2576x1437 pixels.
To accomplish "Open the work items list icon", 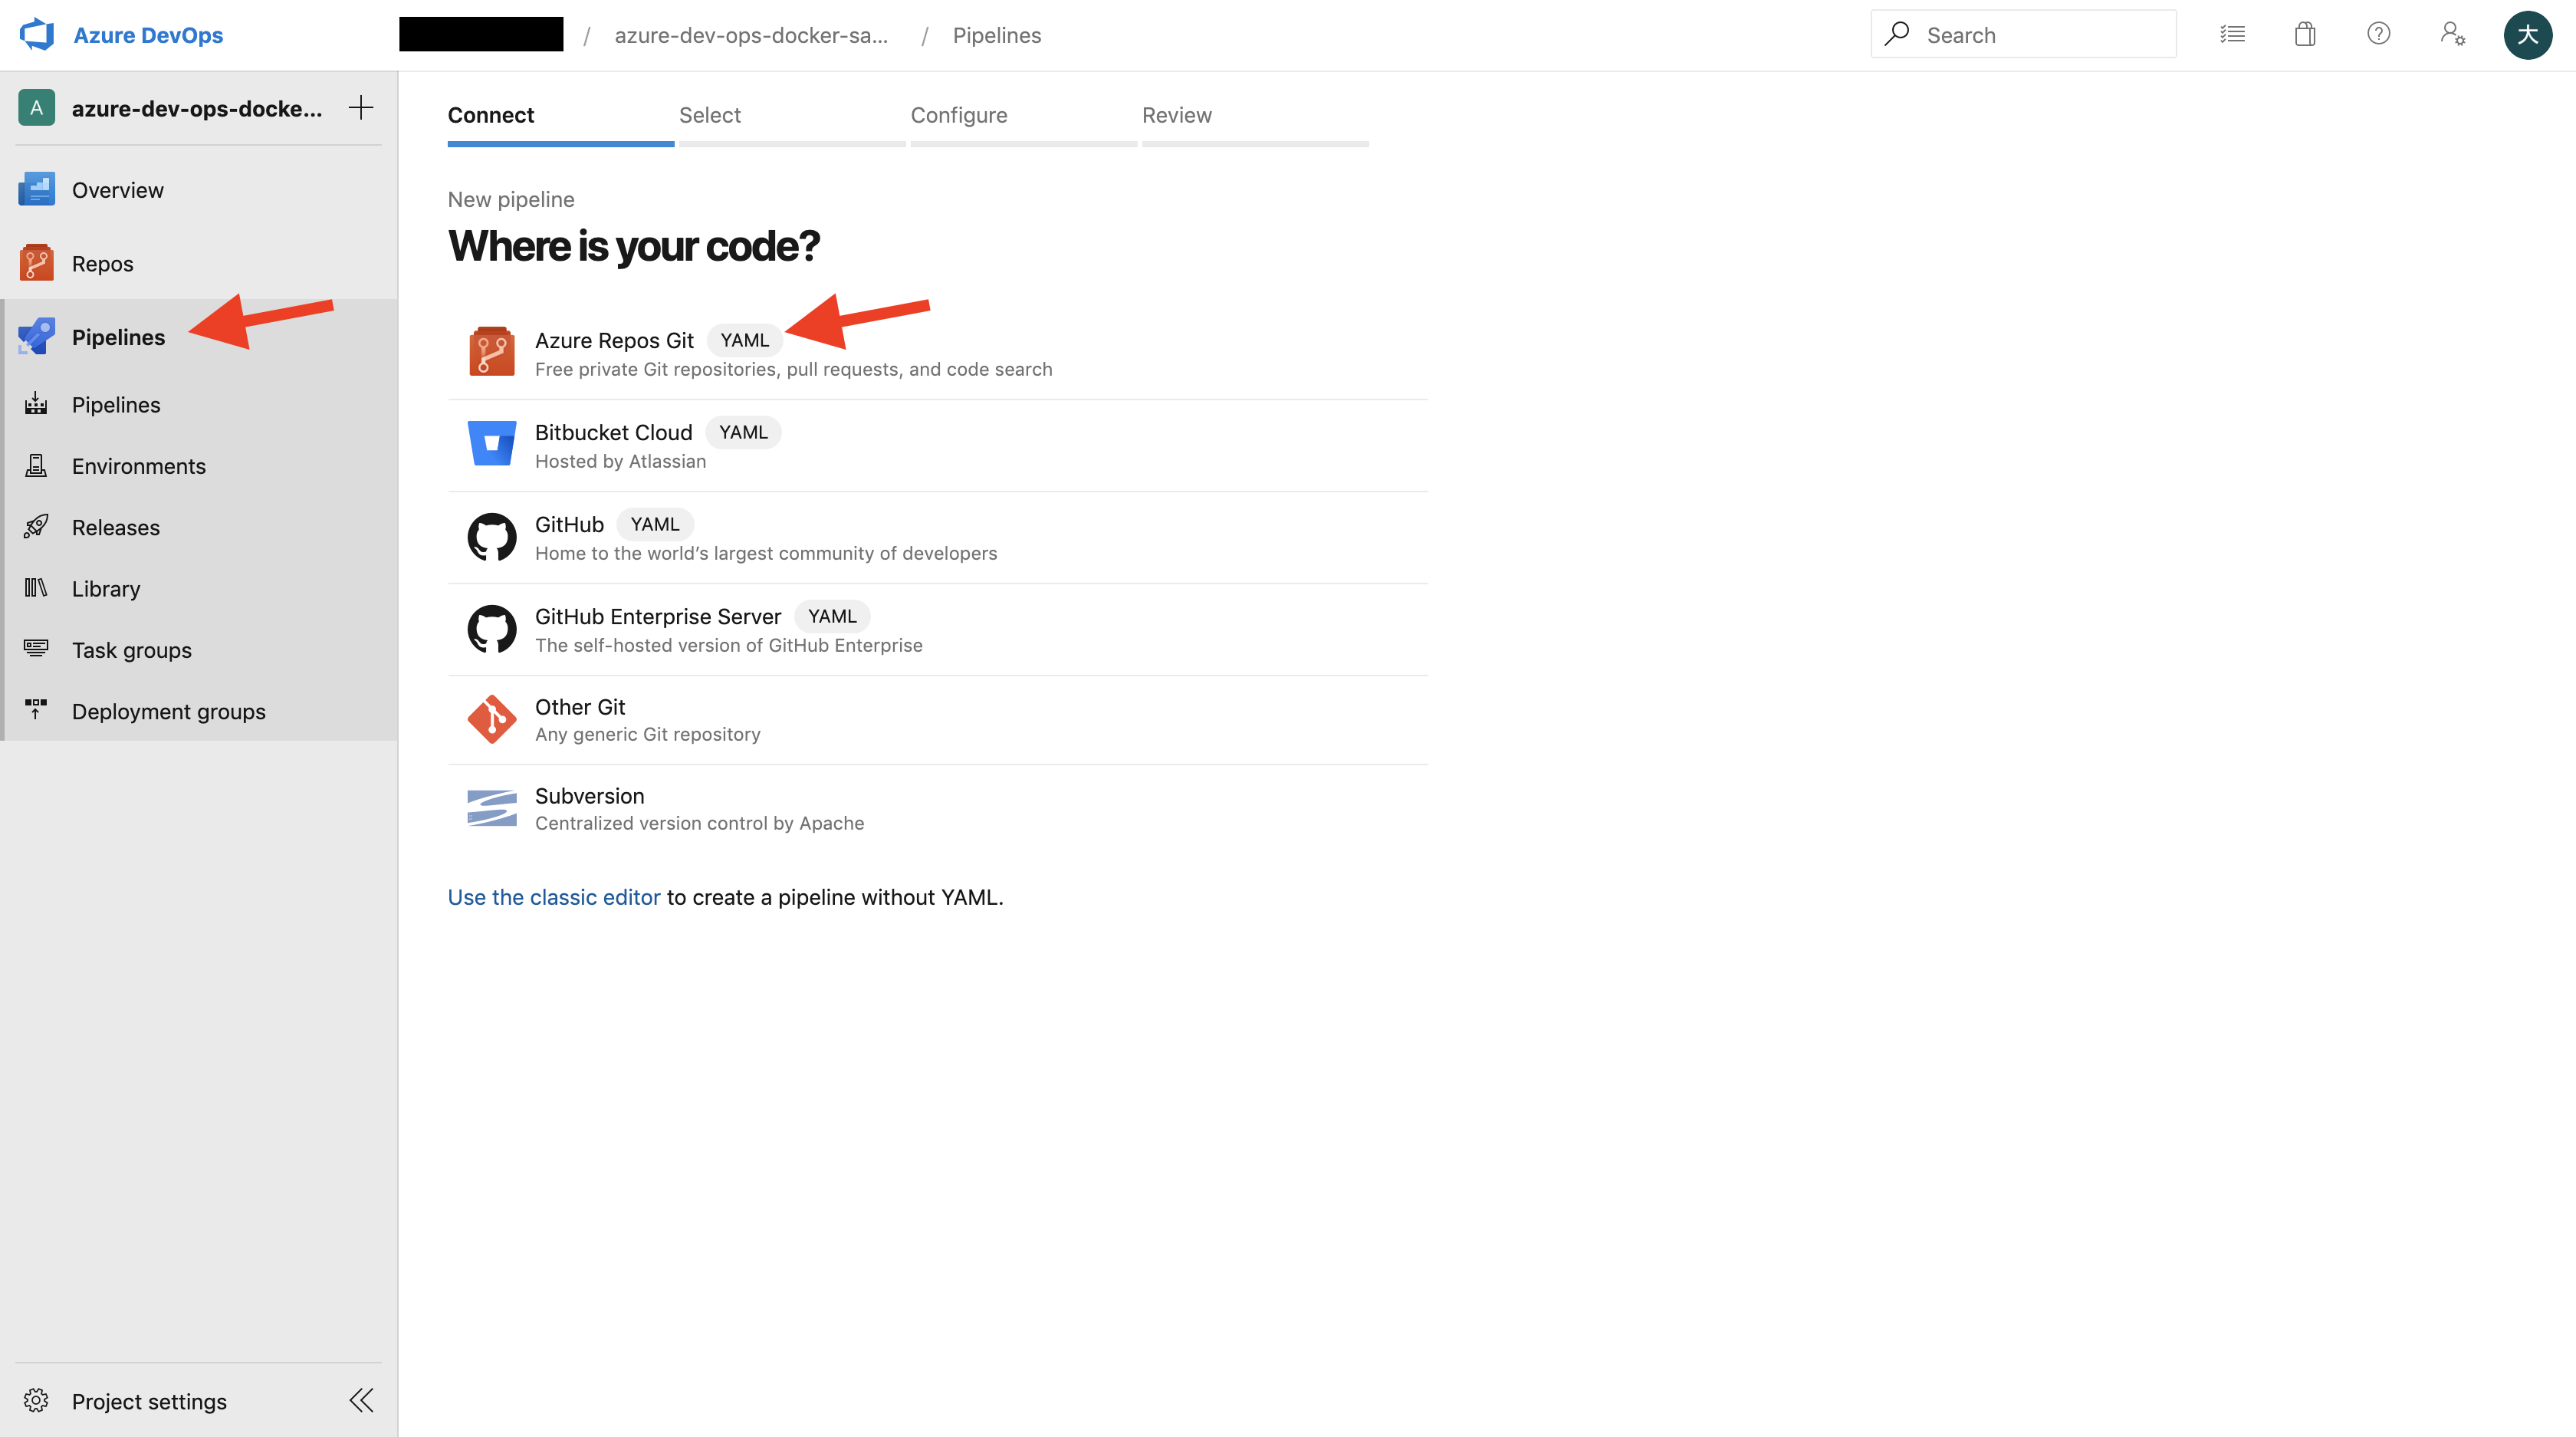I will click(x=2232, y=35).
